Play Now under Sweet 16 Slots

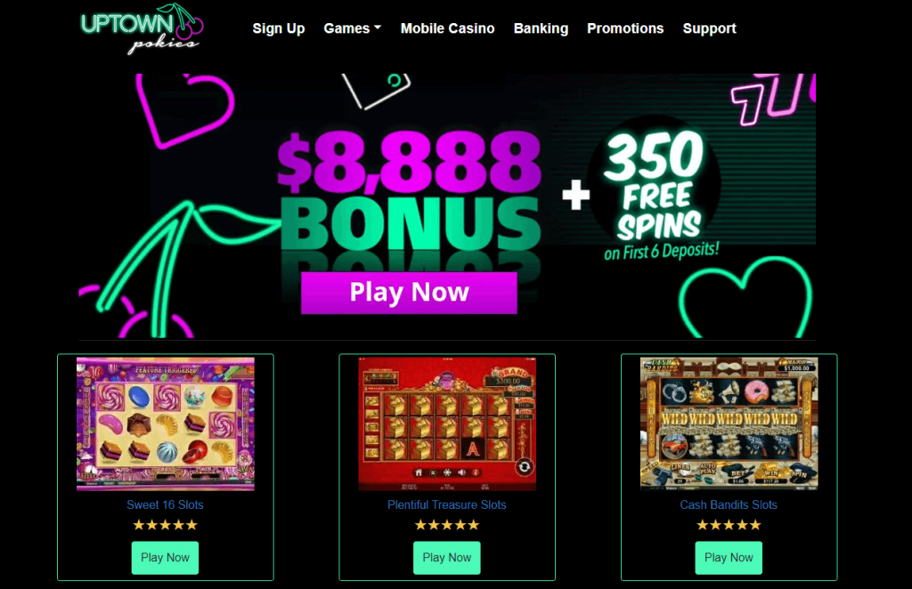165,558
